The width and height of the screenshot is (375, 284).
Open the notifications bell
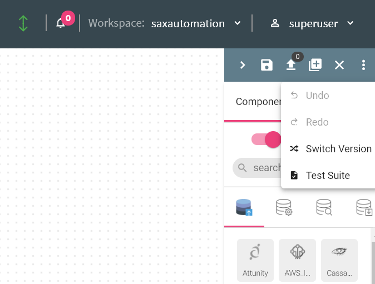pyautogui.click(x=61, y=23)
